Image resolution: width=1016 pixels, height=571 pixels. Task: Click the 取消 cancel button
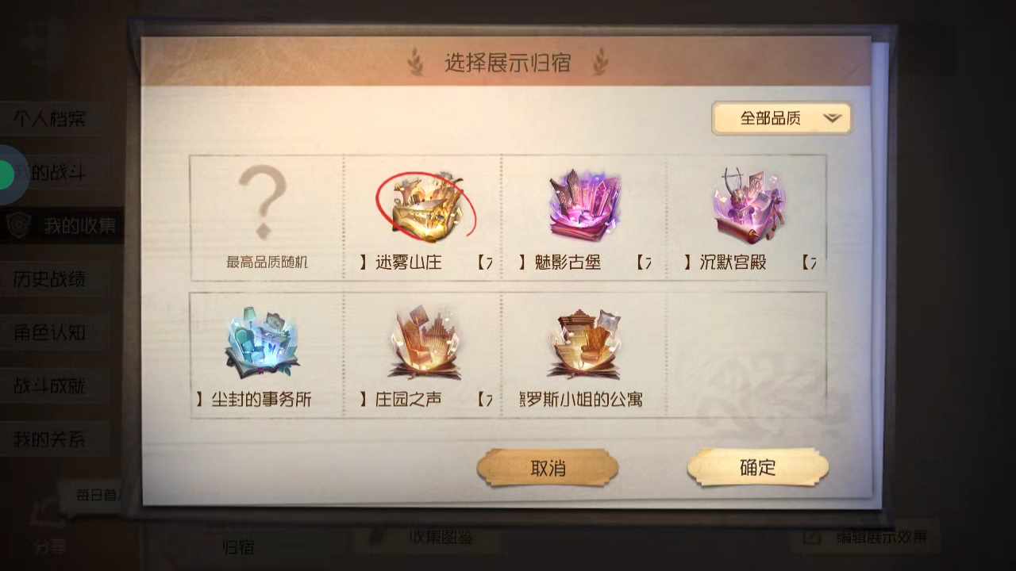pos(548,468)
